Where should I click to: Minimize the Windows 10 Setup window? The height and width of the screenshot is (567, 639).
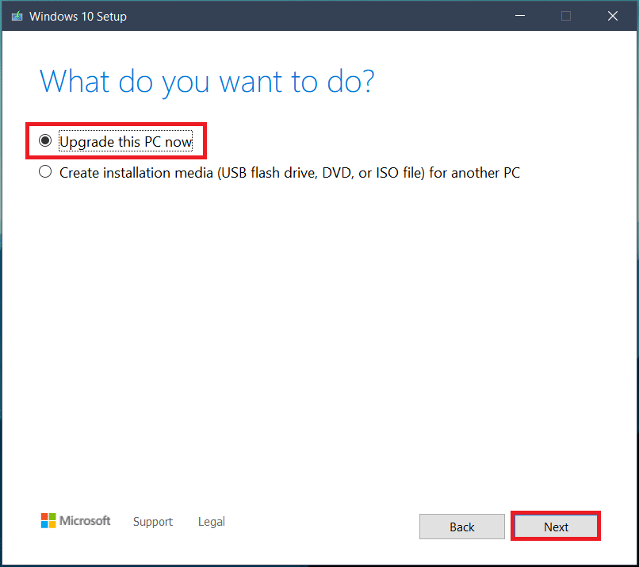coord(519,16)
